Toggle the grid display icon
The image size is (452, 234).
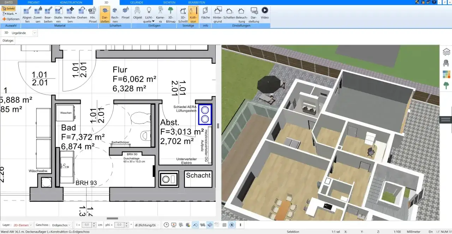coord(224,225)
